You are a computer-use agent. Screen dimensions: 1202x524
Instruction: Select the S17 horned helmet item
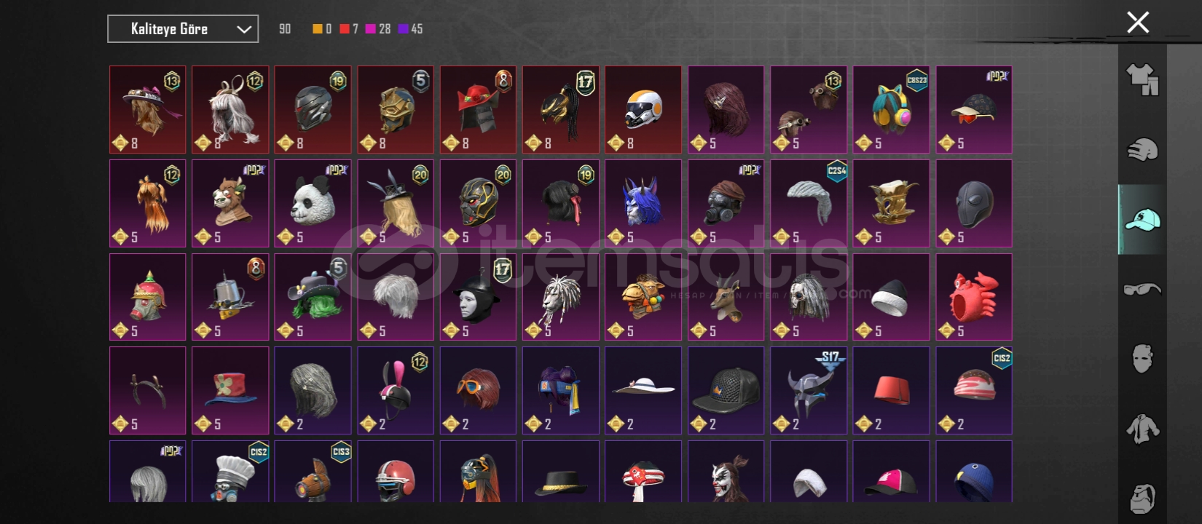click(x=809, y=390)
